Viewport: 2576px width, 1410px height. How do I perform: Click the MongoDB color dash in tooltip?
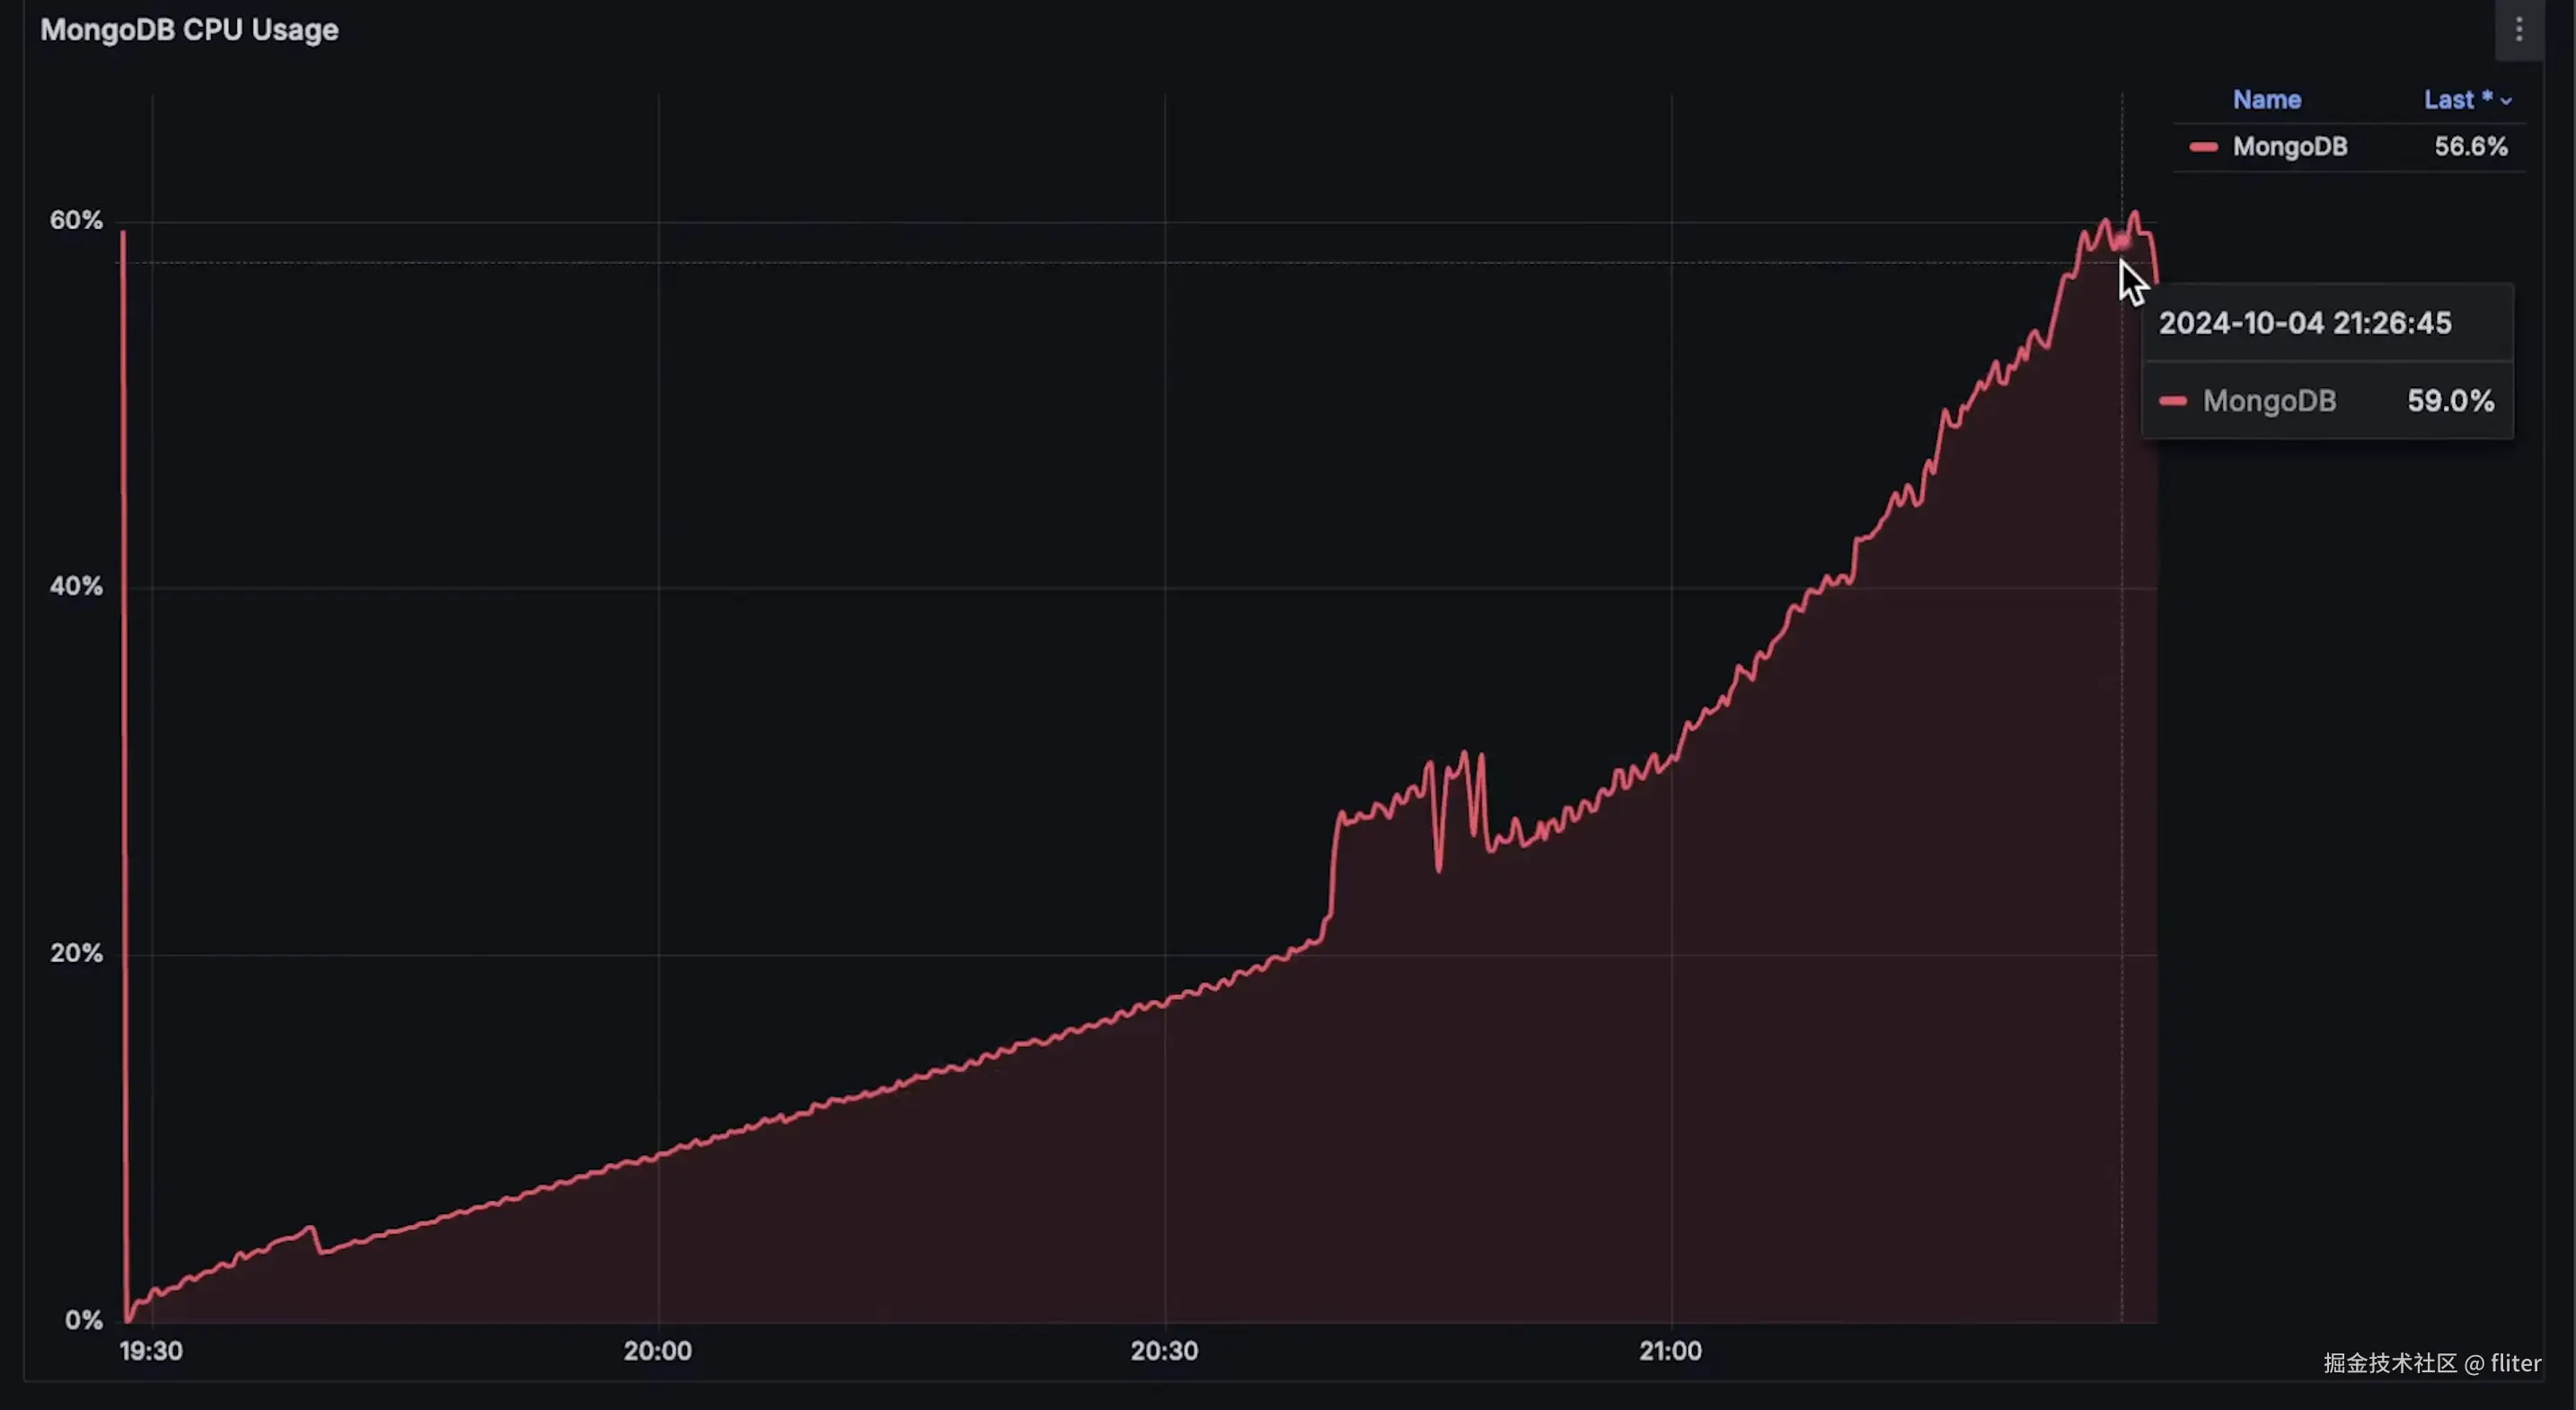pyautogui.click(x=2172, y=401)
